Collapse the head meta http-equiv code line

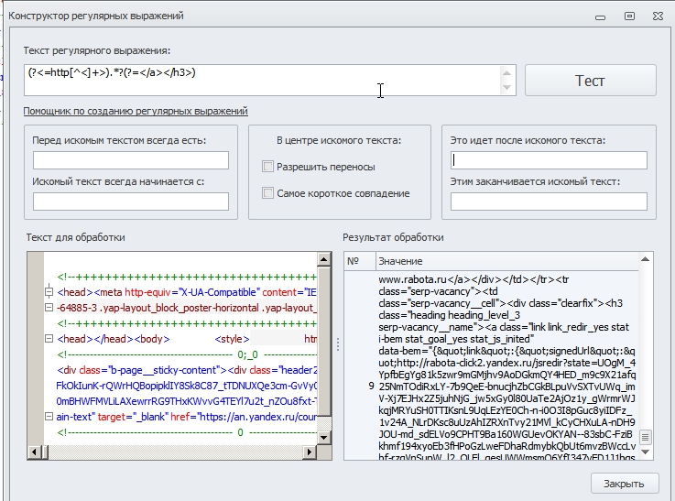click(49, 292)
